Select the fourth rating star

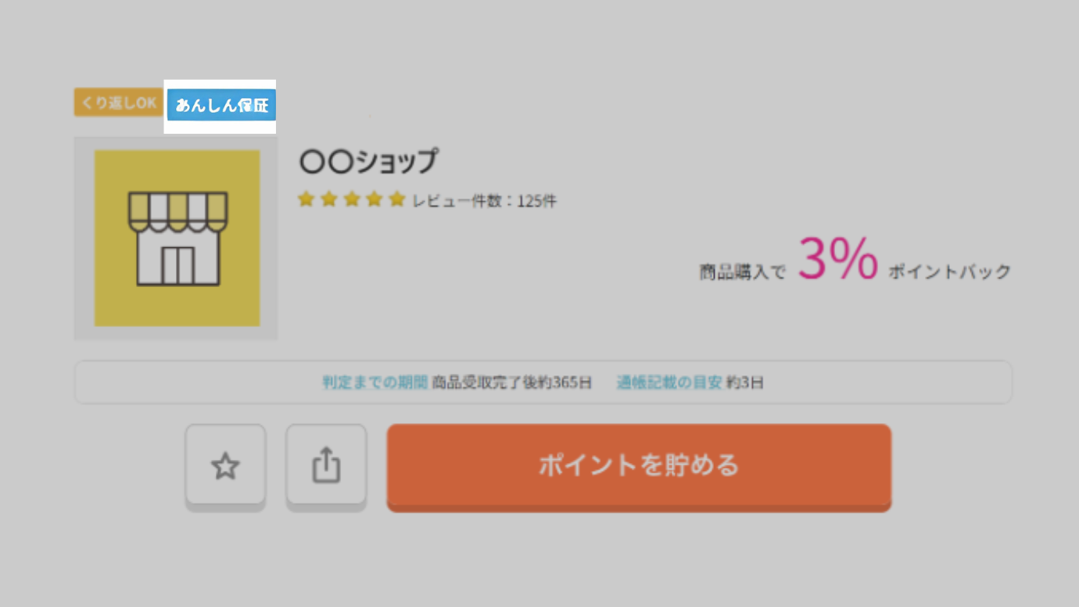click(x=374, y=199)
